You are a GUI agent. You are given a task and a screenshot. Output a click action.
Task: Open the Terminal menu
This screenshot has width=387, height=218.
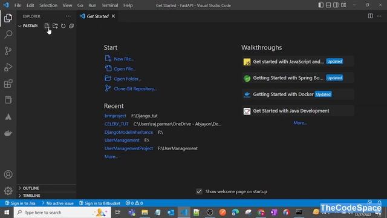click(110, 5)
